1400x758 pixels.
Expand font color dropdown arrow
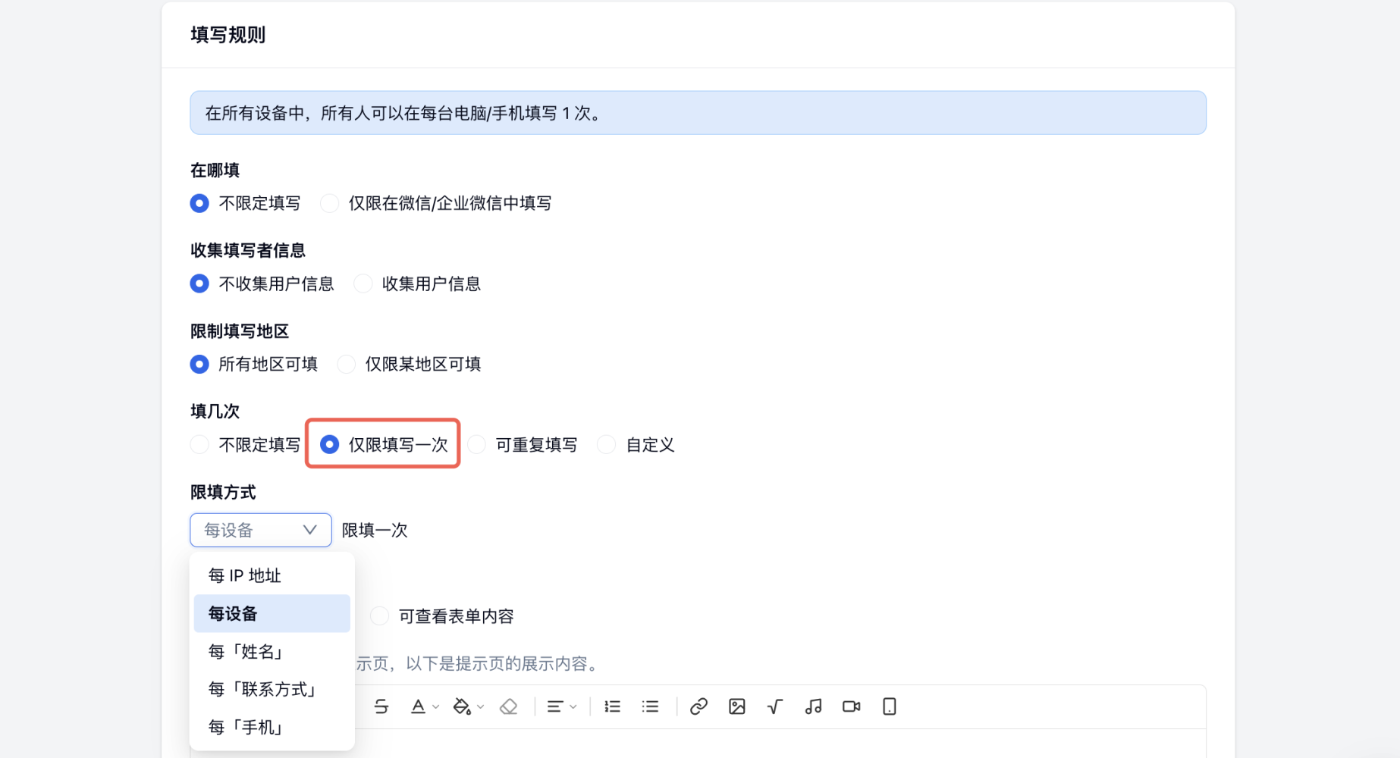click(x=436, y=706)
